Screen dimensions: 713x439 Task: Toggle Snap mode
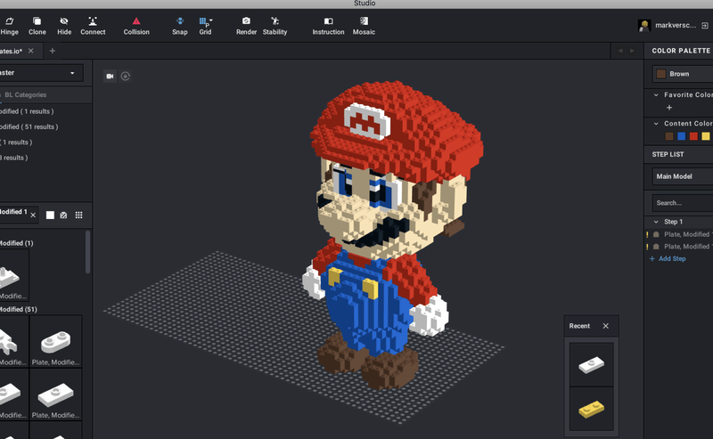pos(181,25)
